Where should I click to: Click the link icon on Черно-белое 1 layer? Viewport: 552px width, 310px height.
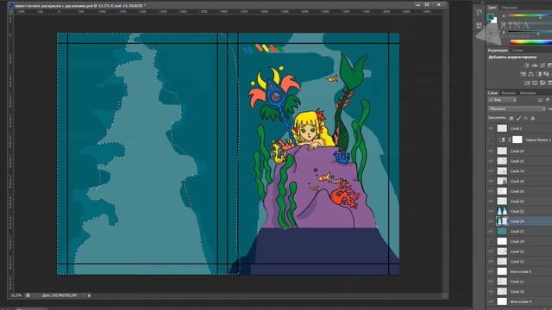tap(510, 139)
